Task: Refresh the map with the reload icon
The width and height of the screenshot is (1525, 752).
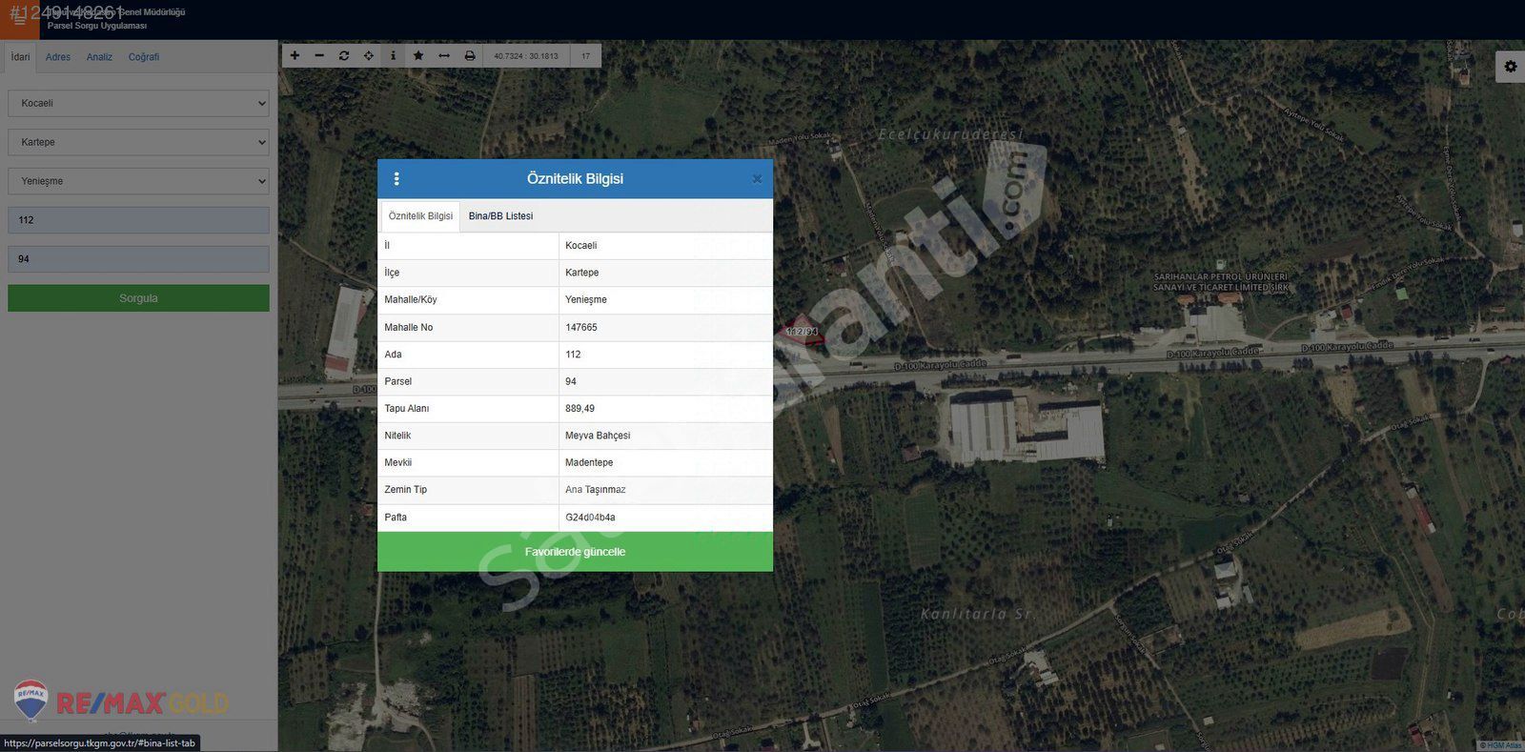Action: (x=344, y=56)
